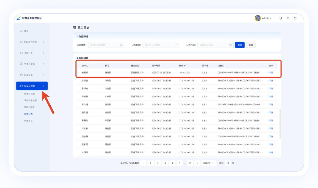Click the next page arrow button
318x188 pixels.
(x=197, y=163)
